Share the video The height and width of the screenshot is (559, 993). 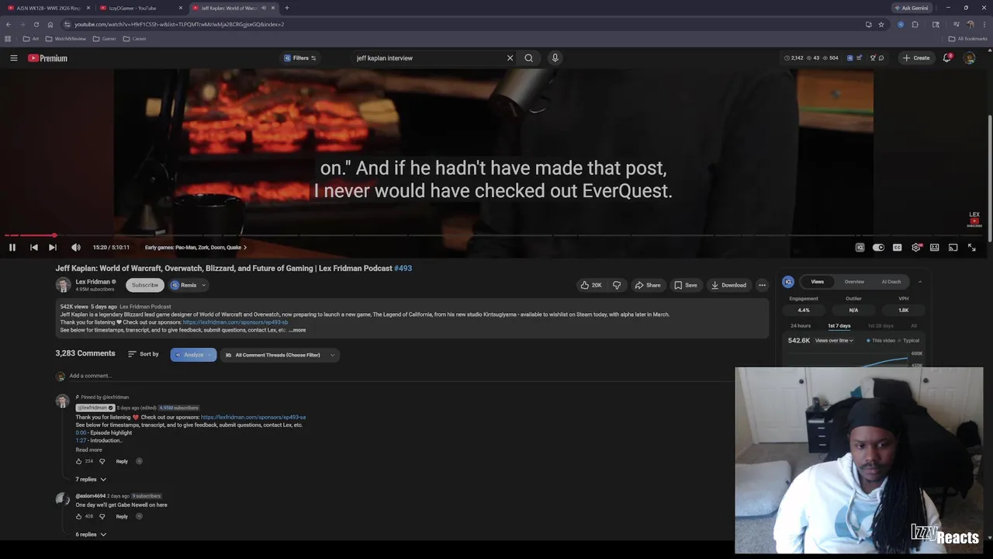(648, 285)
